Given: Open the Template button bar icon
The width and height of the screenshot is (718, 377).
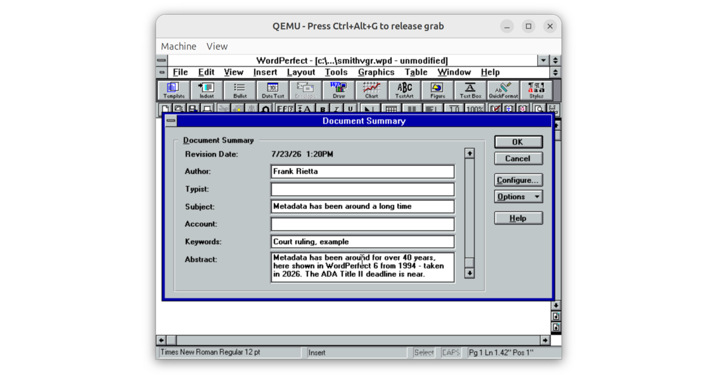Looking at the screenshot, I should (x=174, y=90).
